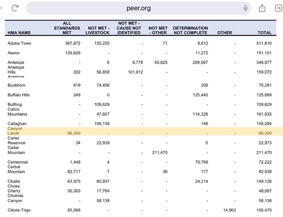The height and width of the screenshot is (217, 283).
Task: Click the DETERMINATION NOT COMPLETE header
Action: [191, 30]
